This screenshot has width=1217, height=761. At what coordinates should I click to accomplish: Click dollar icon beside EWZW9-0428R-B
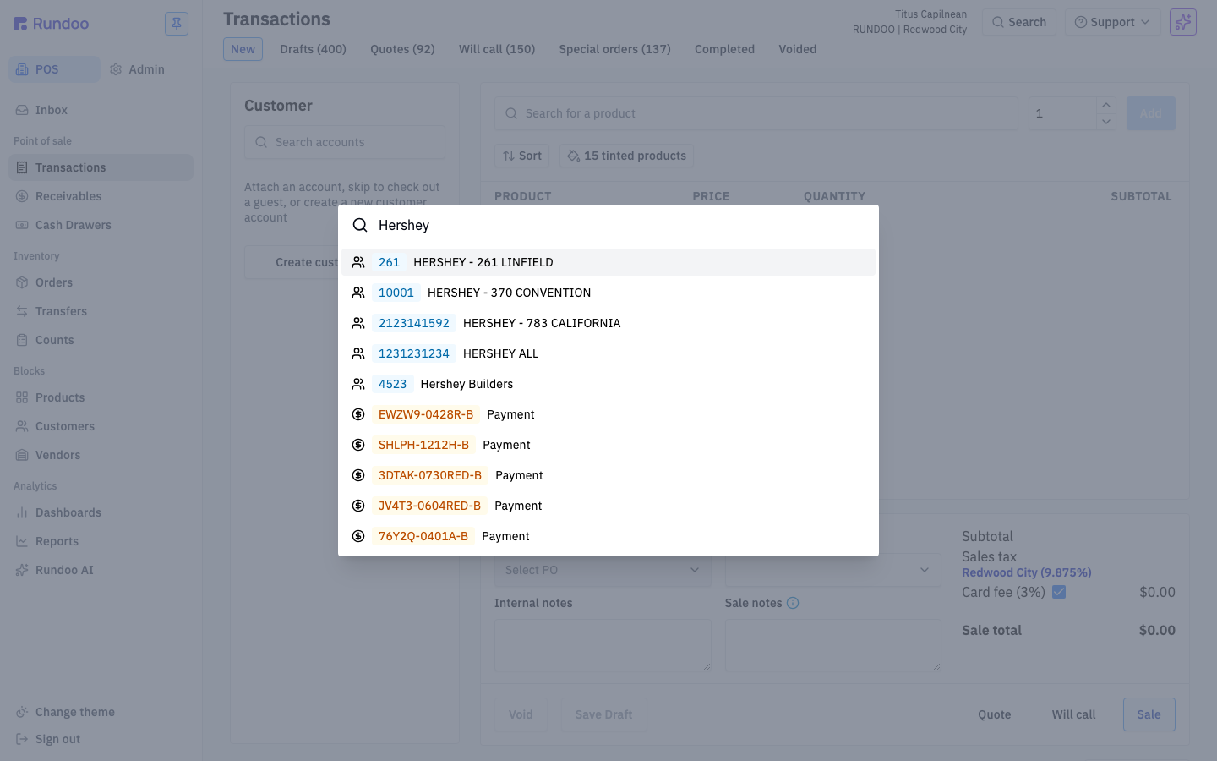point(358,414)
